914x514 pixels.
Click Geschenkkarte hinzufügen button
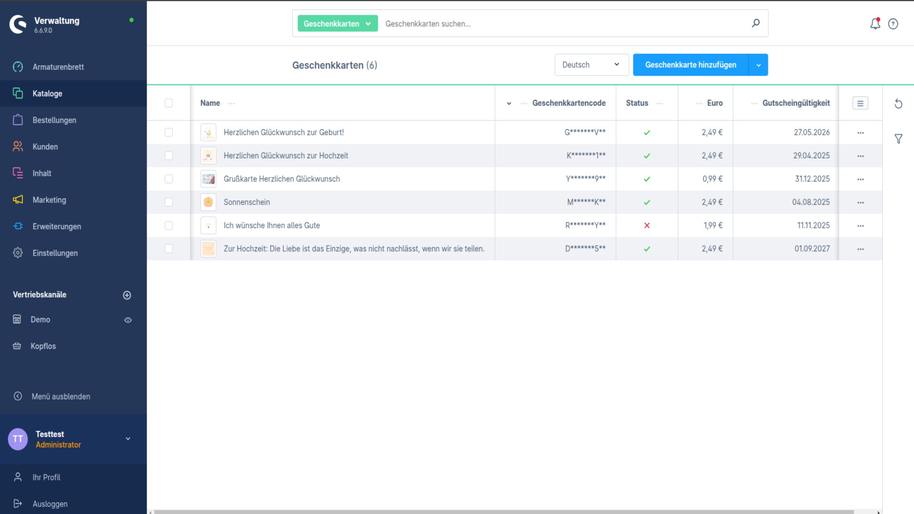[x=690, y=65]
